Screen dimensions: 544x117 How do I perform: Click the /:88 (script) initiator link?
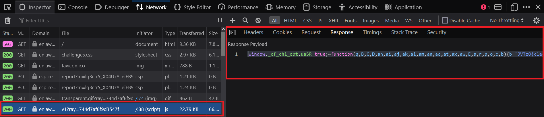pyautogui.click(x=148, y=109)
